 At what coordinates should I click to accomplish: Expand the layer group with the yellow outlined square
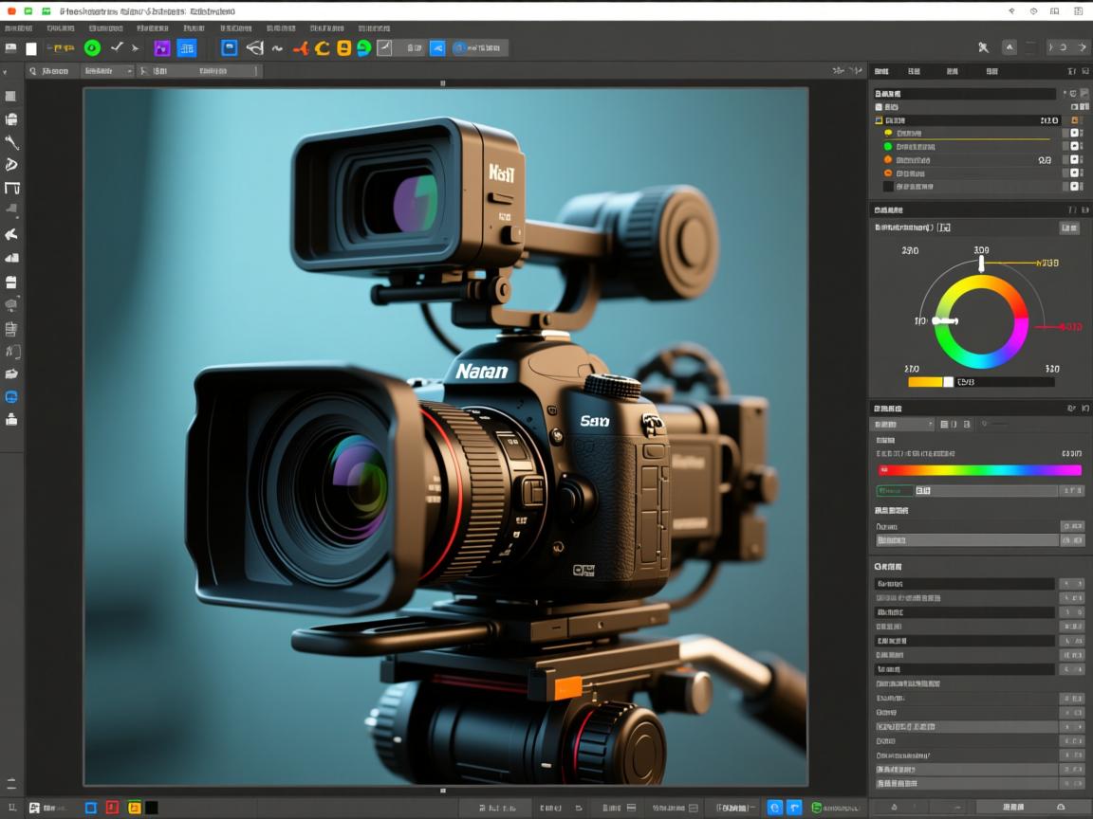(x=879, y=121)
